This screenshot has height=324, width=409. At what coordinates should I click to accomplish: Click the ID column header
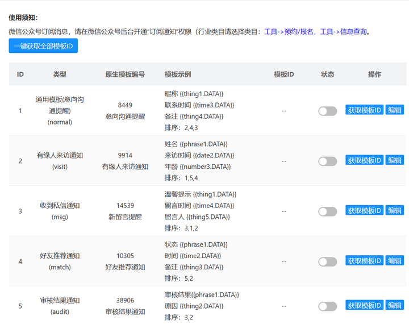[x=20, y=74]
